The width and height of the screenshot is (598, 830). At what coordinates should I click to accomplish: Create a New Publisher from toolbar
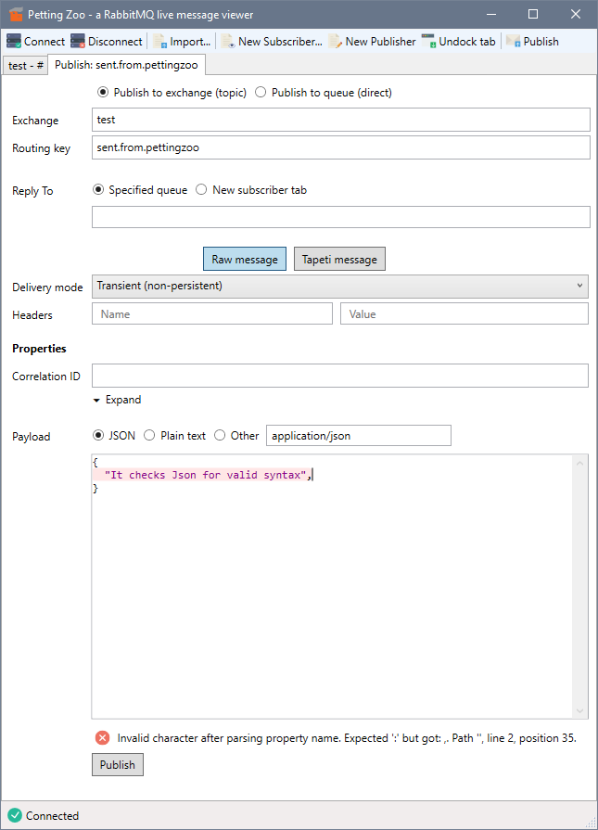[372, 42]
